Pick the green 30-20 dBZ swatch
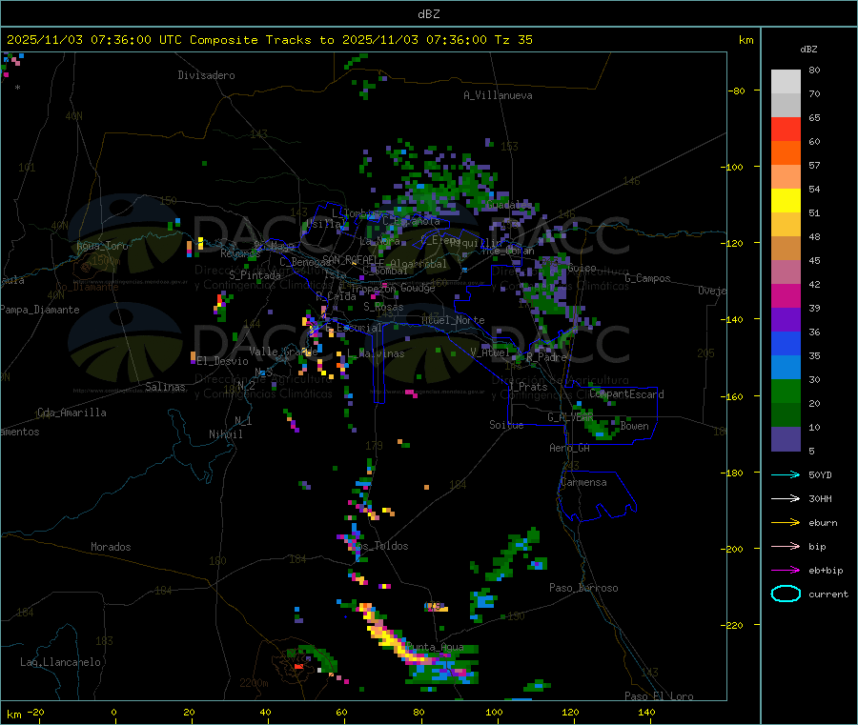Image resolution: width=858 pixels, height=725 pixels. point(786,392)
